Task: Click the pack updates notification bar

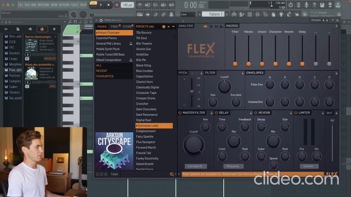Action: [252, 174]
